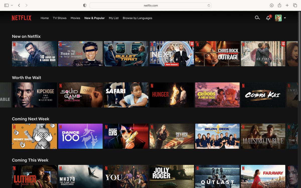
Task: Click the New on Netflix heading
Action: 26,36
